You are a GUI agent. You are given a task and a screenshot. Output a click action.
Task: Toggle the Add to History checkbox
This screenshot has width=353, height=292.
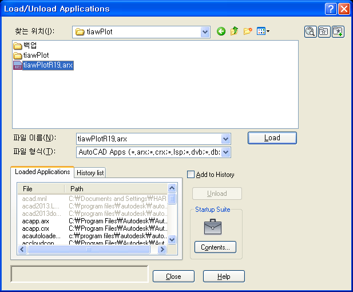(x=191, y=175)
